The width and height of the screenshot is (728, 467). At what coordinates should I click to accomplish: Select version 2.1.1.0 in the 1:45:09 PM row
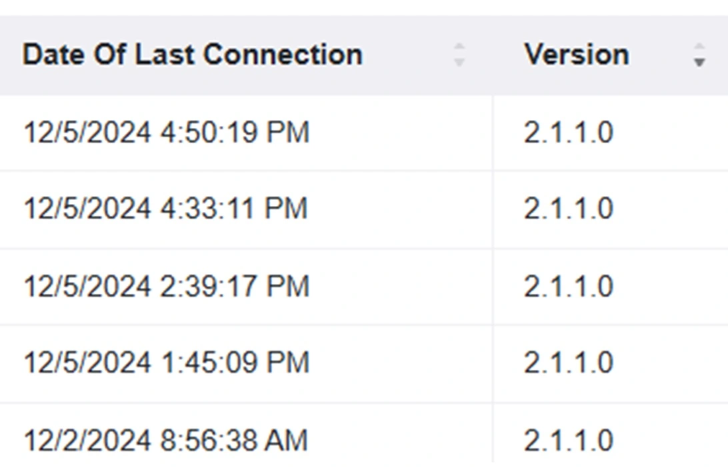pyautogui.click(x=569, y=362)
